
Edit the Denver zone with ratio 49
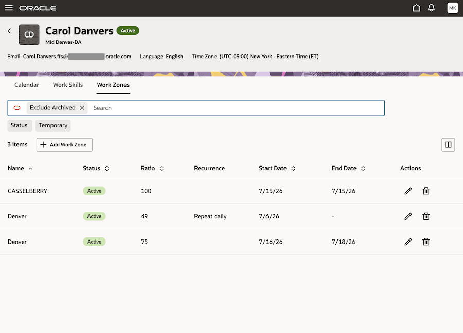tap(408, 216)
